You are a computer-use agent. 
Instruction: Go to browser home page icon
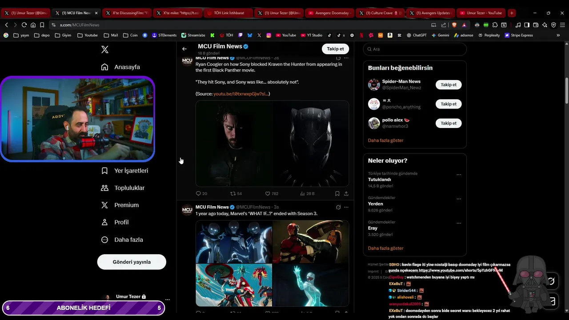(33, 25)
